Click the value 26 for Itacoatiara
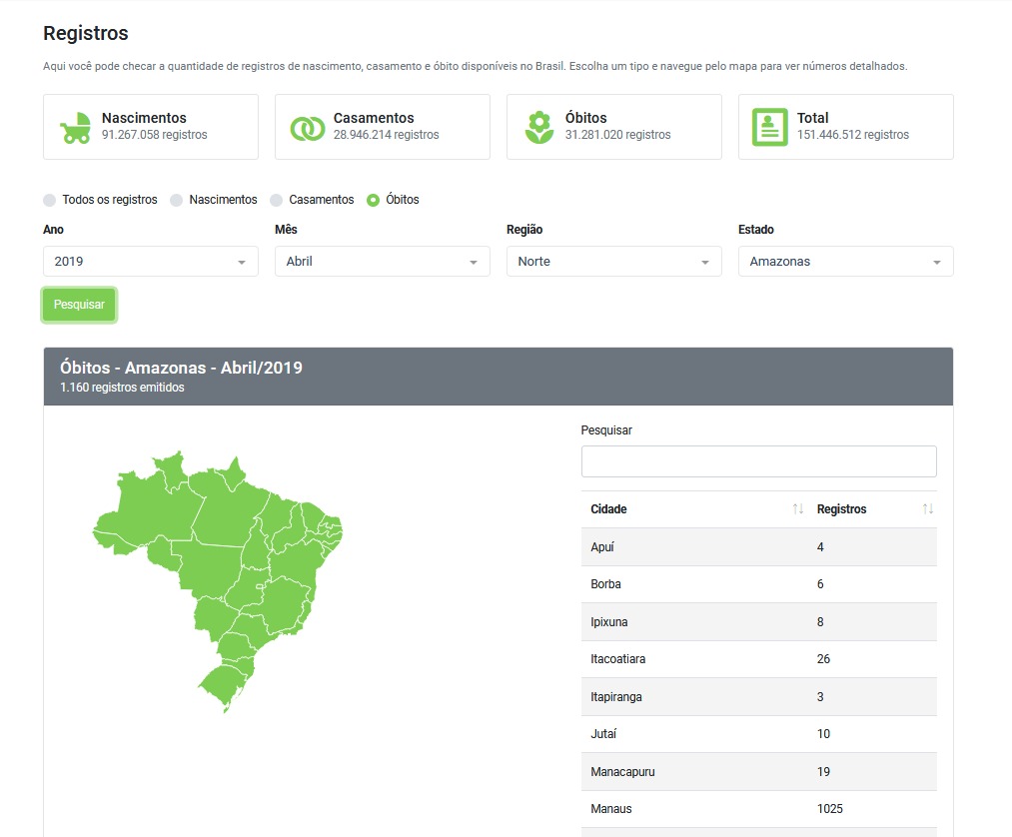This screenshot has height=837, width=1012. click(x=823, y=659)
